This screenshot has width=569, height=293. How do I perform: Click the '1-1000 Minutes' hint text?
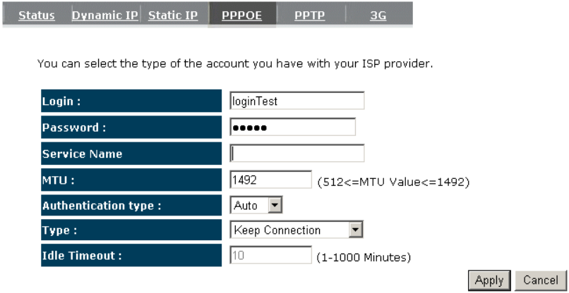(364, 258)
